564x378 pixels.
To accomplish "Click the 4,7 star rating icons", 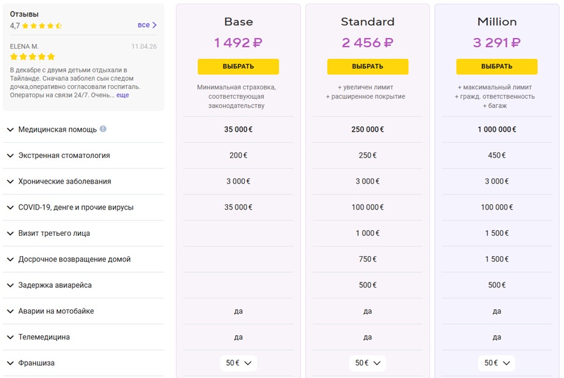I will coord(42,26).
